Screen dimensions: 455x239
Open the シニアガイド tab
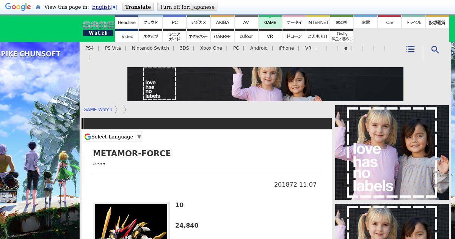174,36
